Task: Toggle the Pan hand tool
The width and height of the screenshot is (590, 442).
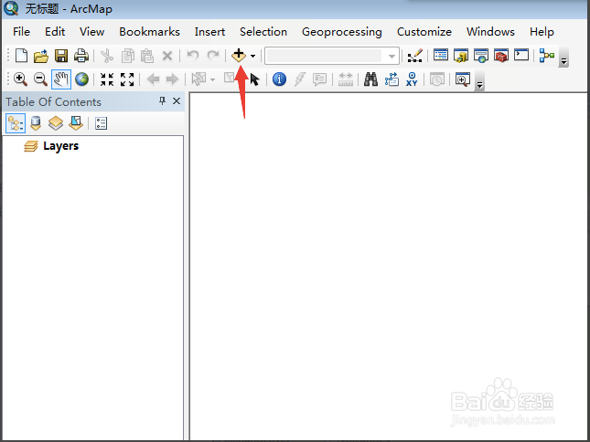Action: tap(61, 79)
